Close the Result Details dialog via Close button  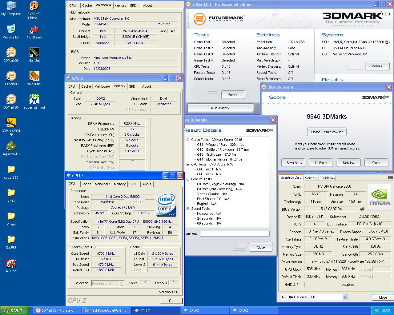coord(261,247)
